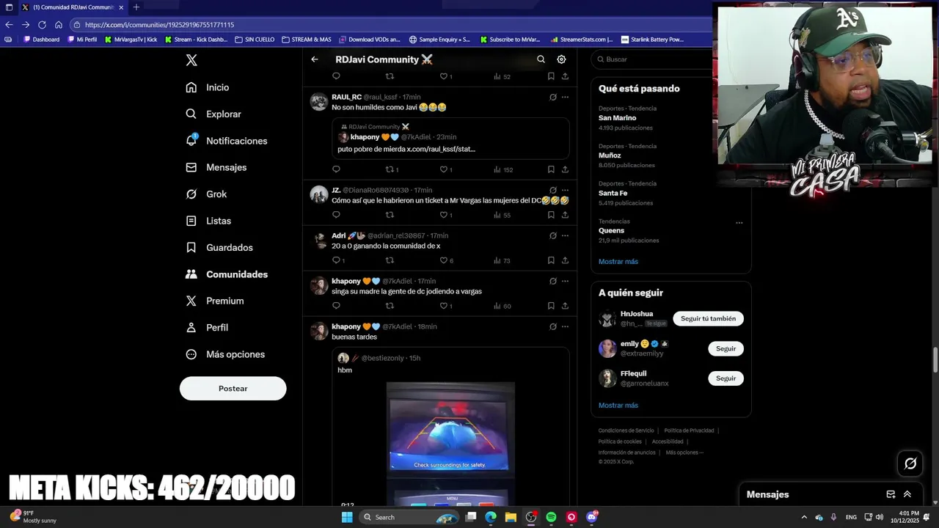Screen dimensions: 939x528
Task: Open more options on RAUL_RC's post
Action: [x=565, y=97]
